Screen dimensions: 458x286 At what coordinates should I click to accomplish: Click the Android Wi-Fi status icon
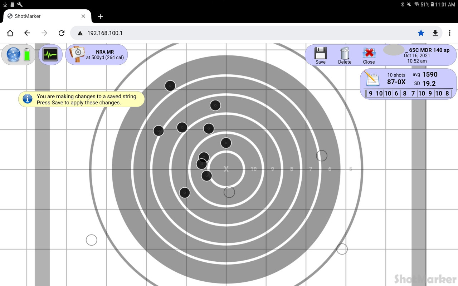(x=416, y=4)
